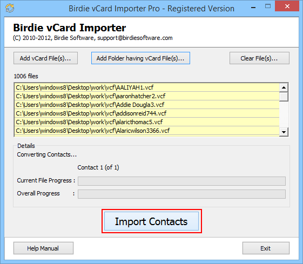Click the file list scrollbar thumb

[x=284, y=97]
